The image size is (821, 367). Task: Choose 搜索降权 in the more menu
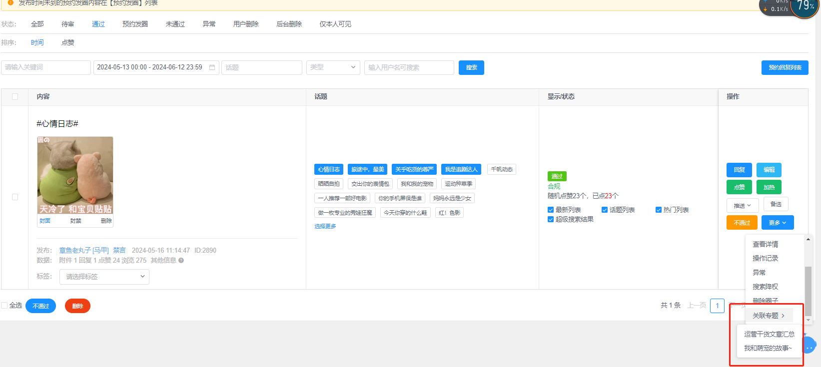[766, 287]
